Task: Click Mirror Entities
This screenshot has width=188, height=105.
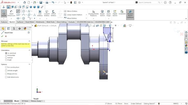Action: click(x=70, y=11)
